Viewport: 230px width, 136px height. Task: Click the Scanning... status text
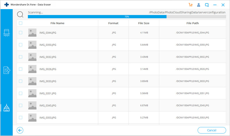(x=35, y=12)
